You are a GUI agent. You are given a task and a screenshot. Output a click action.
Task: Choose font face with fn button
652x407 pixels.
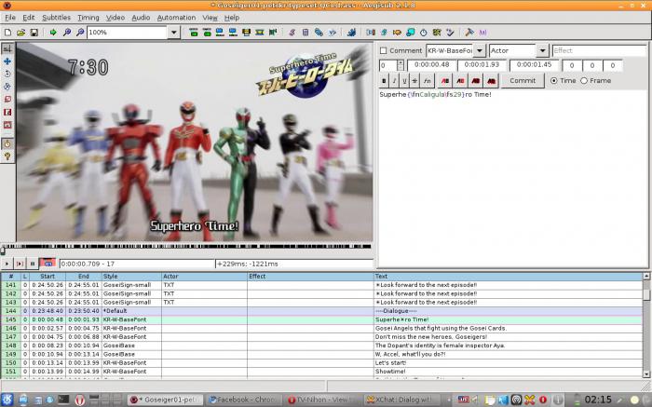427,81
